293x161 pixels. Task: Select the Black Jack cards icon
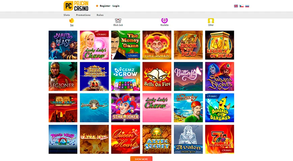(x=118, y=21)
